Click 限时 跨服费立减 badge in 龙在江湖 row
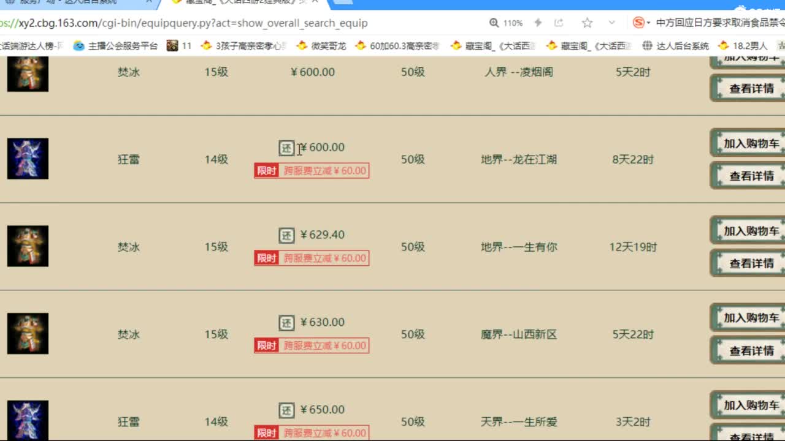The height and width of the screenshot is (441, 785). point(312,171)
